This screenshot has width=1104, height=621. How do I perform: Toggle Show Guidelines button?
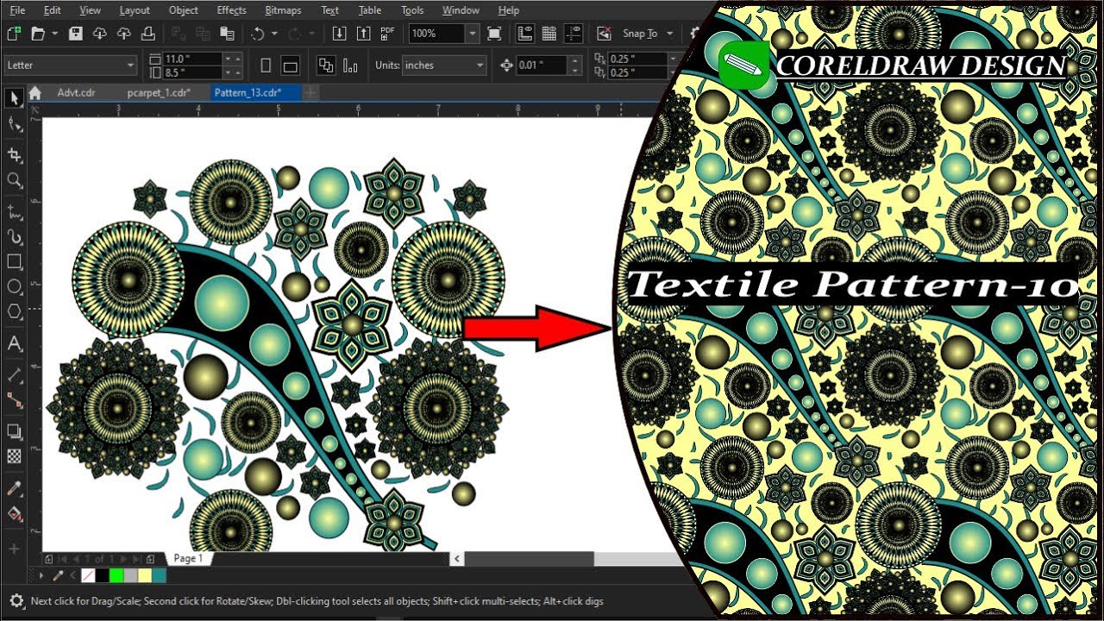(x=573, y=34)
